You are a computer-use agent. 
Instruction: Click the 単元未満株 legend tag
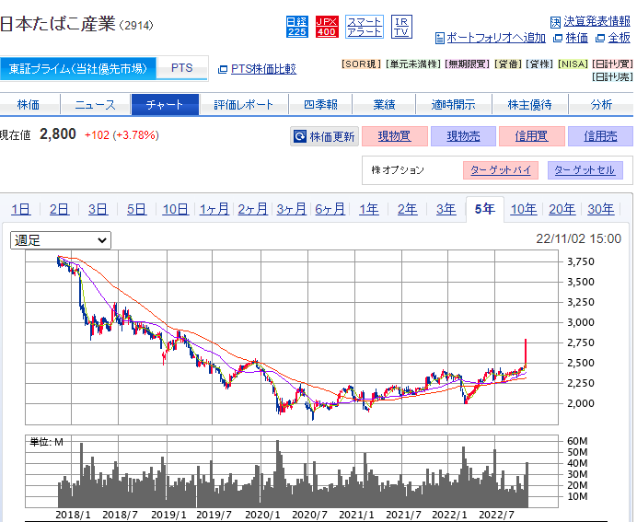click(413, 64)
